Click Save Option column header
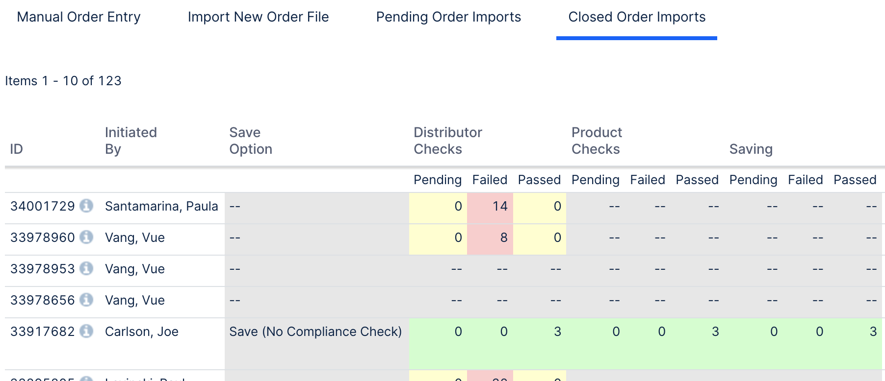This screenshot has height=381, width=885. pyautogui.click(x=250, y=141)
